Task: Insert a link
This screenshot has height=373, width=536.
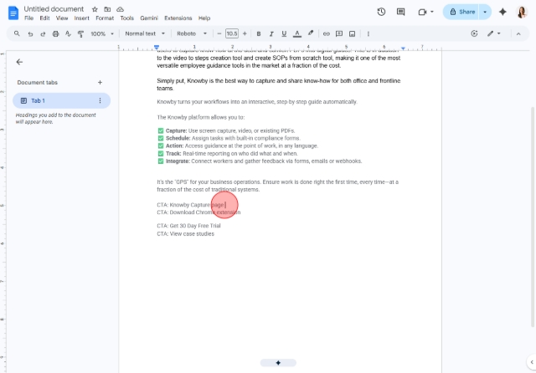Action: 327,33
